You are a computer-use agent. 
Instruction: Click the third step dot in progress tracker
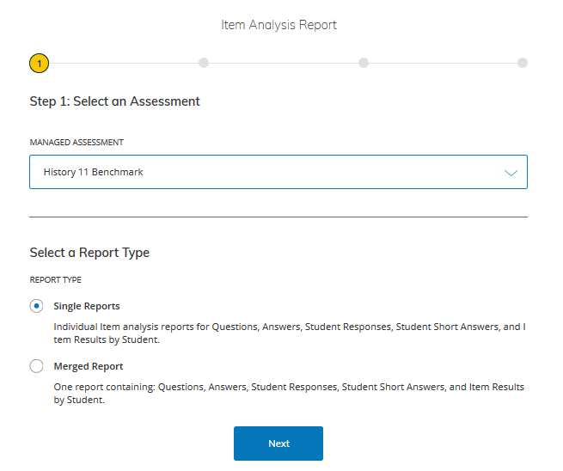pyautogui.click(x=364, y=63)
